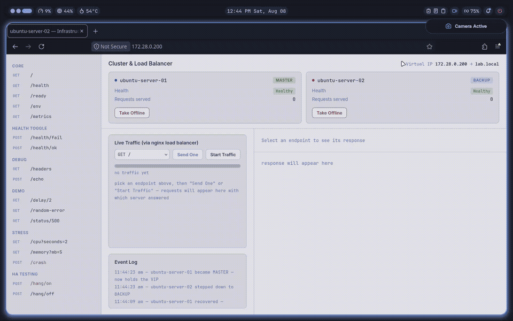Open the GET / endpoint dropdown
The image size is (513, 321).
[142, 155]
